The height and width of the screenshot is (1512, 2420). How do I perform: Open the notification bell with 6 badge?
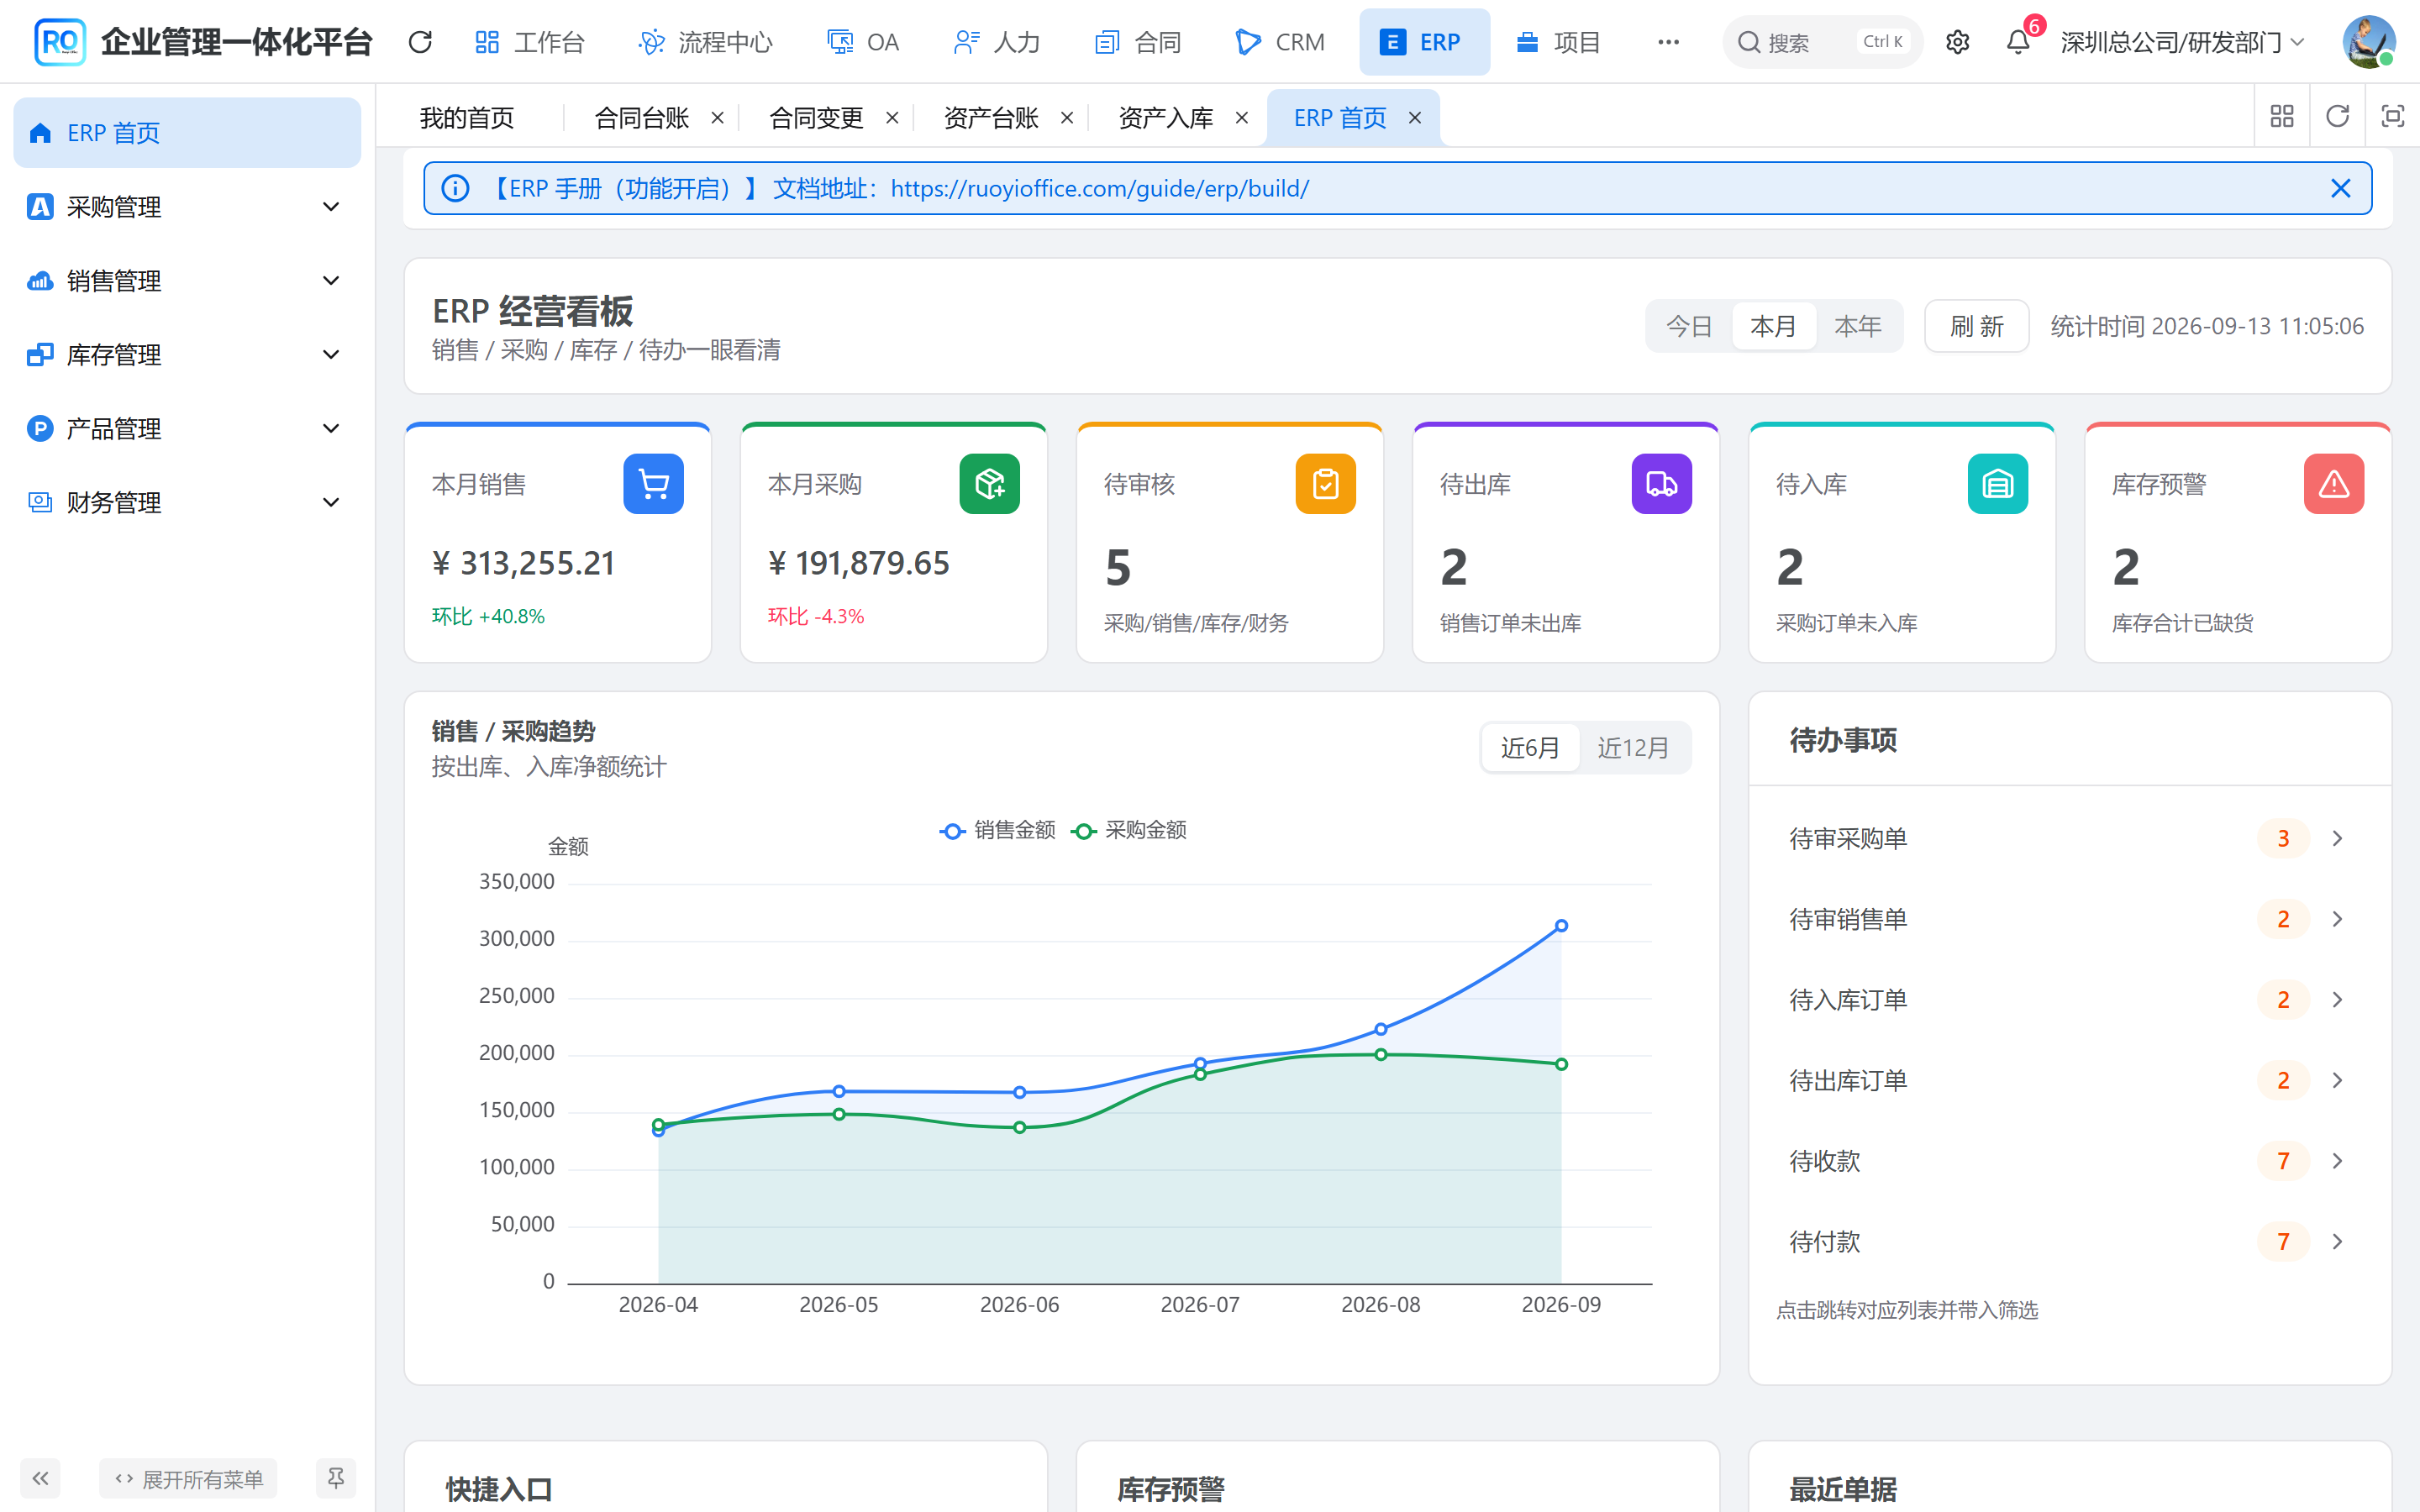point(2018,42)
